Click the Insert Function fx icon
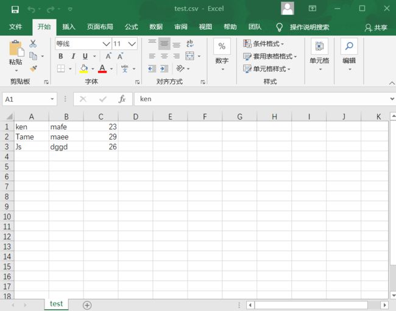The width and height of the screenshot is (396, 311). pyautogui.click(x=122, y=99)
